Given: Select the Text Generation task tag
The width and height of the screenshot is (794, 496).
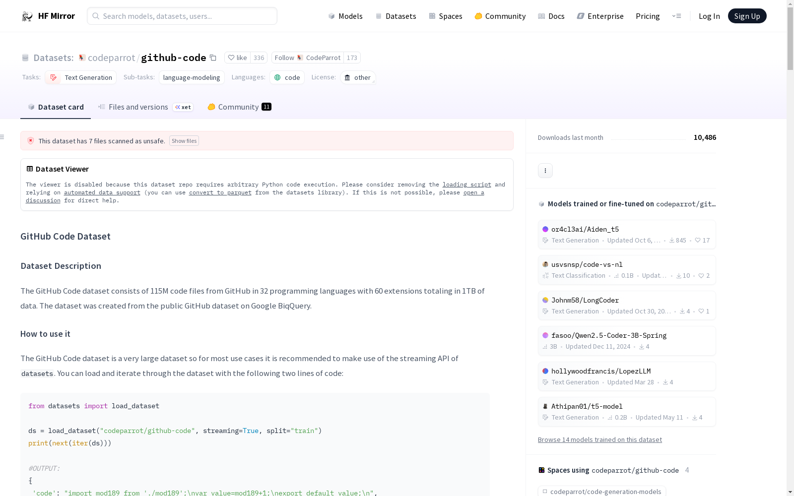Looking at the screenshot, I should tap(81, 77).
